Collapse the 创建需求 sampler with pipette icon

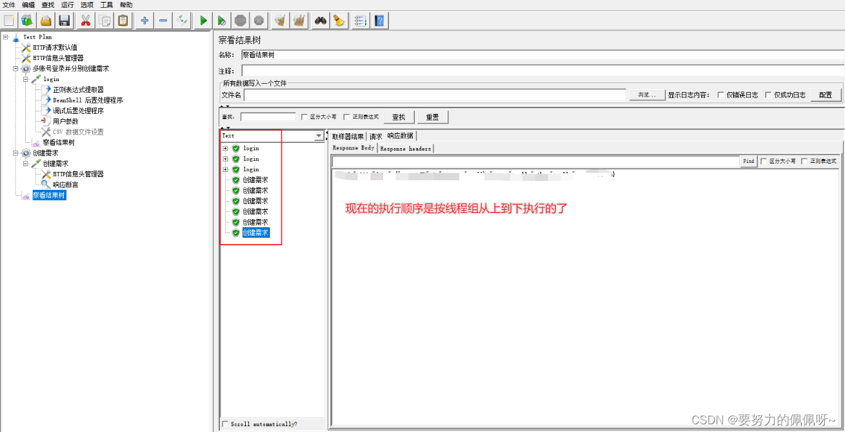[26, 164]
